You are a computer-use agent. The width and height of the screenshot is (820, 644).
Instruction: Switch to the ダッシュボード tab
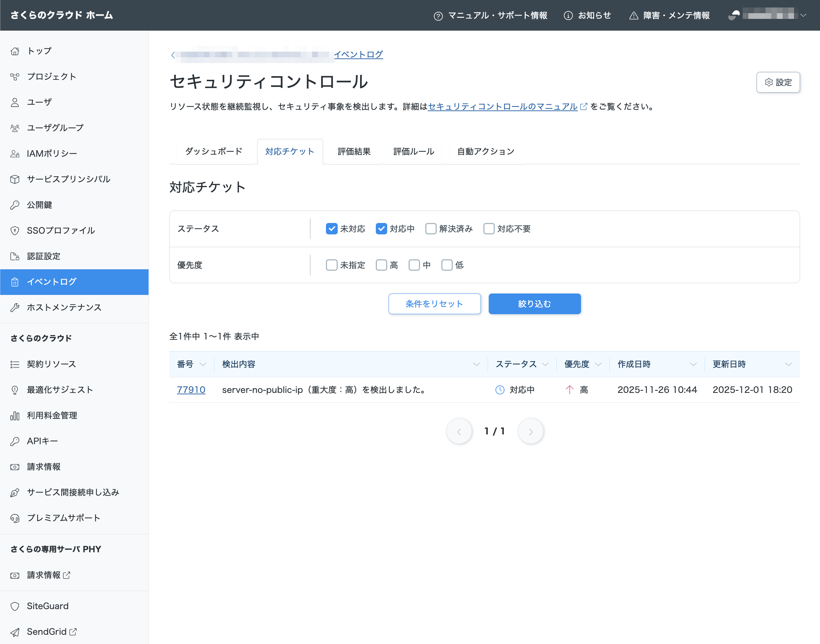tap(213, 152)
